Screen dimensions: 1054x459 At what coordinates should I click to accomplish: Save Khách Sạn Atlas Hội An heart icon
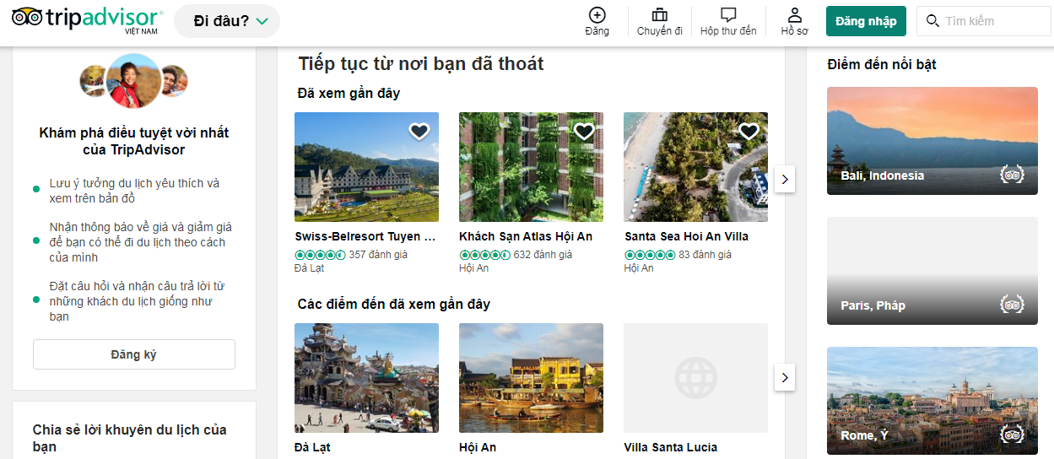pos(584,131)
